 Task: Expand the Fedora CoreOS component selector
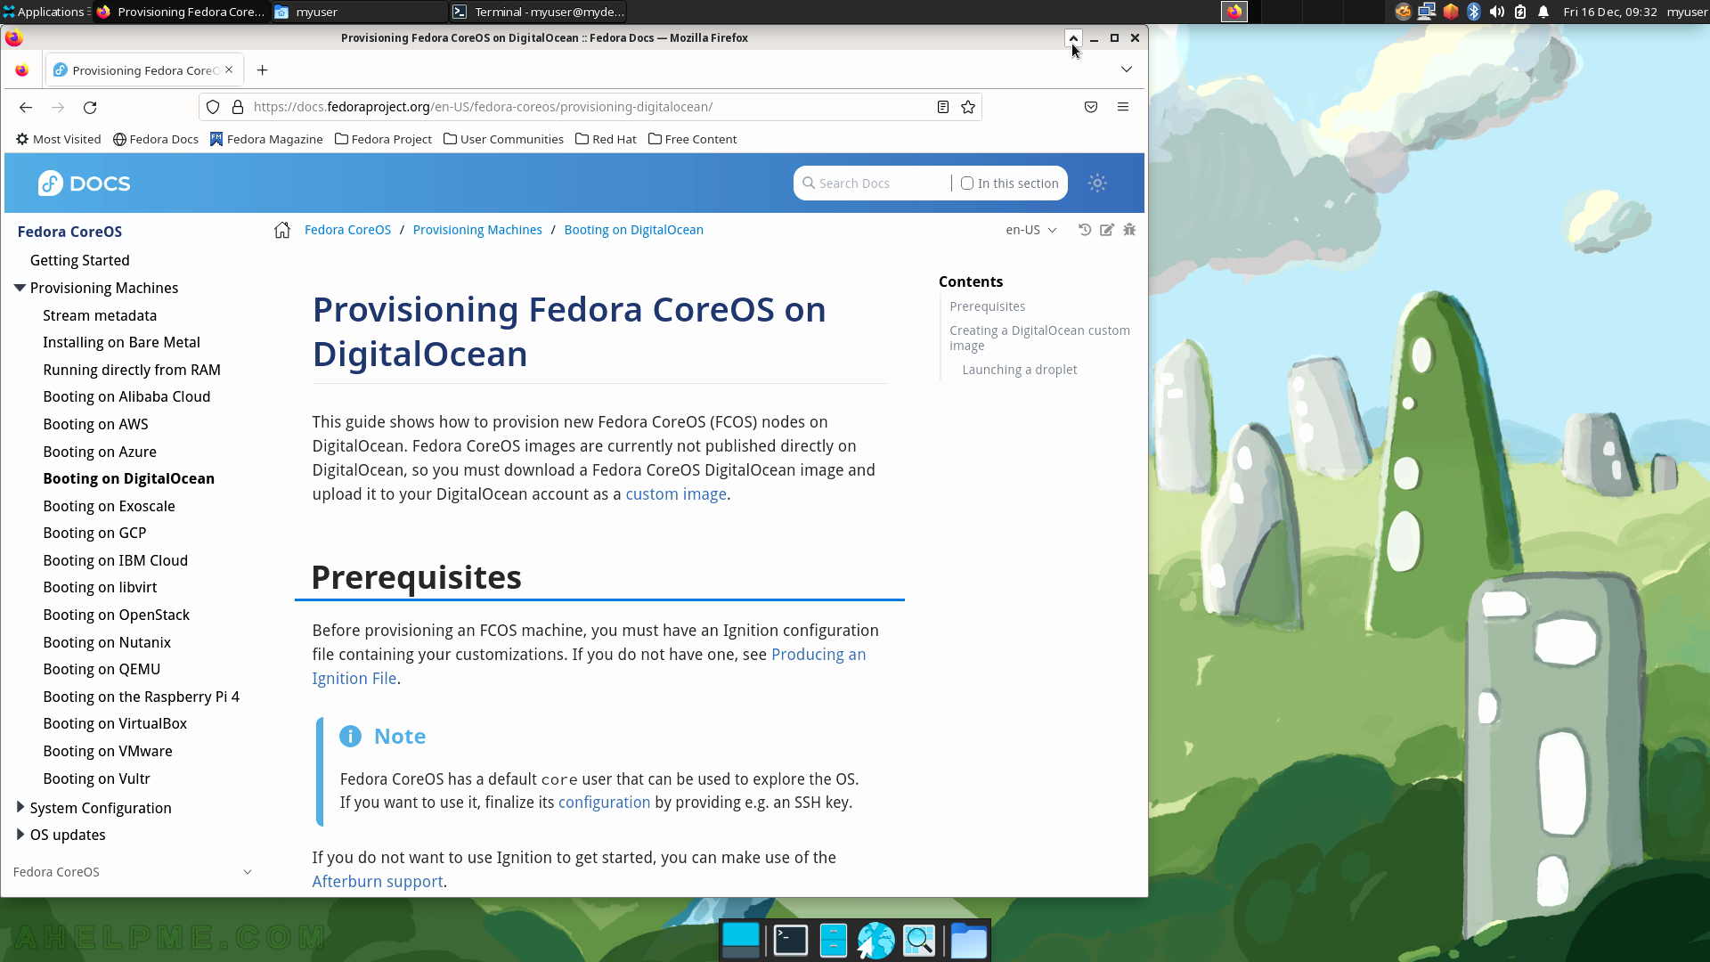133,872
